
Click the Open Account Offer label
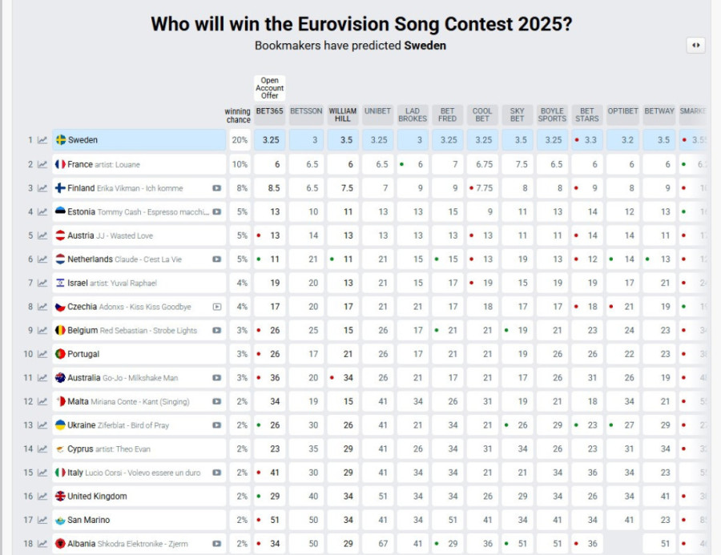pyautogui.click(x=270, y=89)
